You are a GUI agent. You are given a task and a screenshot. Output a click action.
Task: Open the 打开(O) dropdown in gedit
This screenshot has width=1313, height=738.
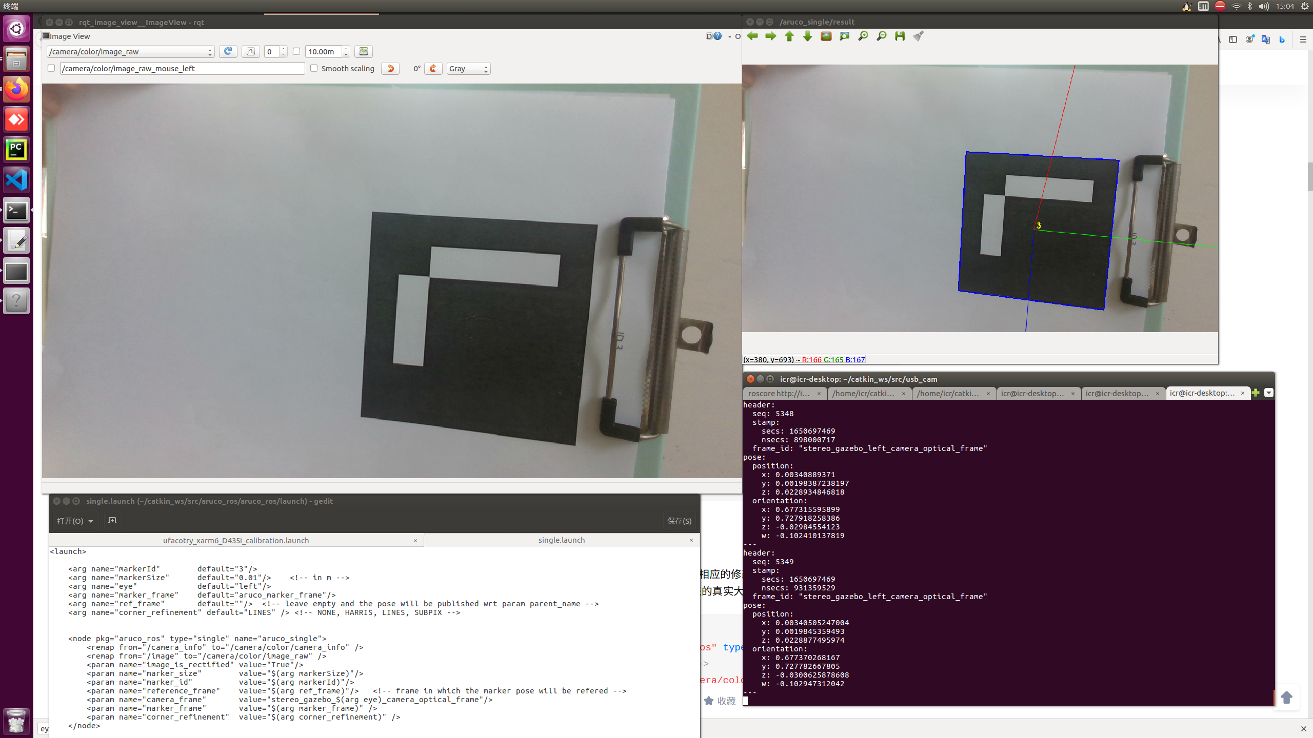coord(74,521)
